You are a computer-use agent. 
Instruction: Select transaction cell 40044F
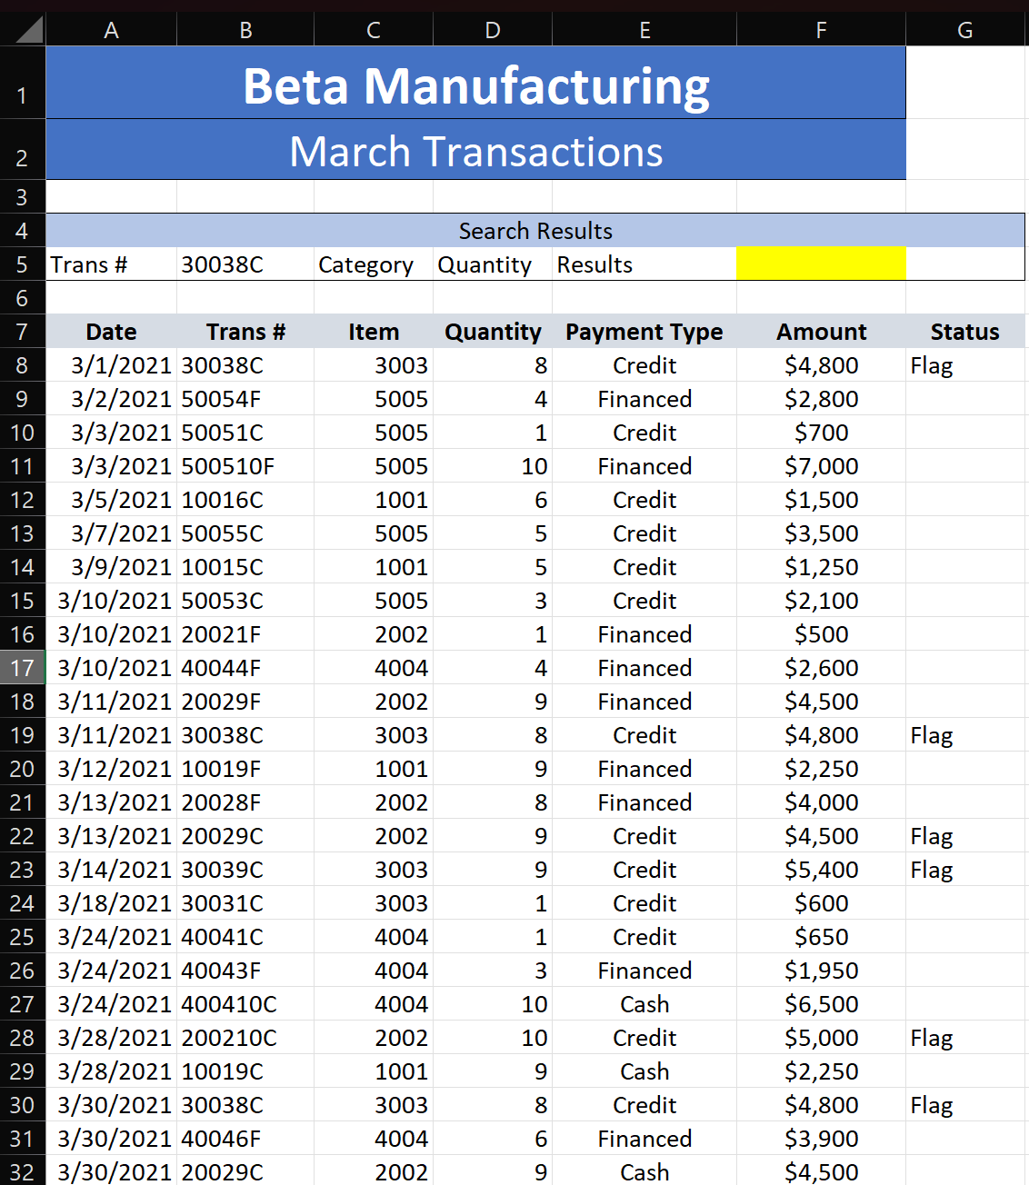(x=245, y=668)
